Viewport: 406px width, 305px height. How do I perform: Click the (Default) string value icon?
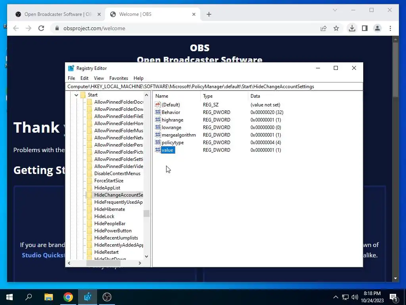tap(158, 104)
